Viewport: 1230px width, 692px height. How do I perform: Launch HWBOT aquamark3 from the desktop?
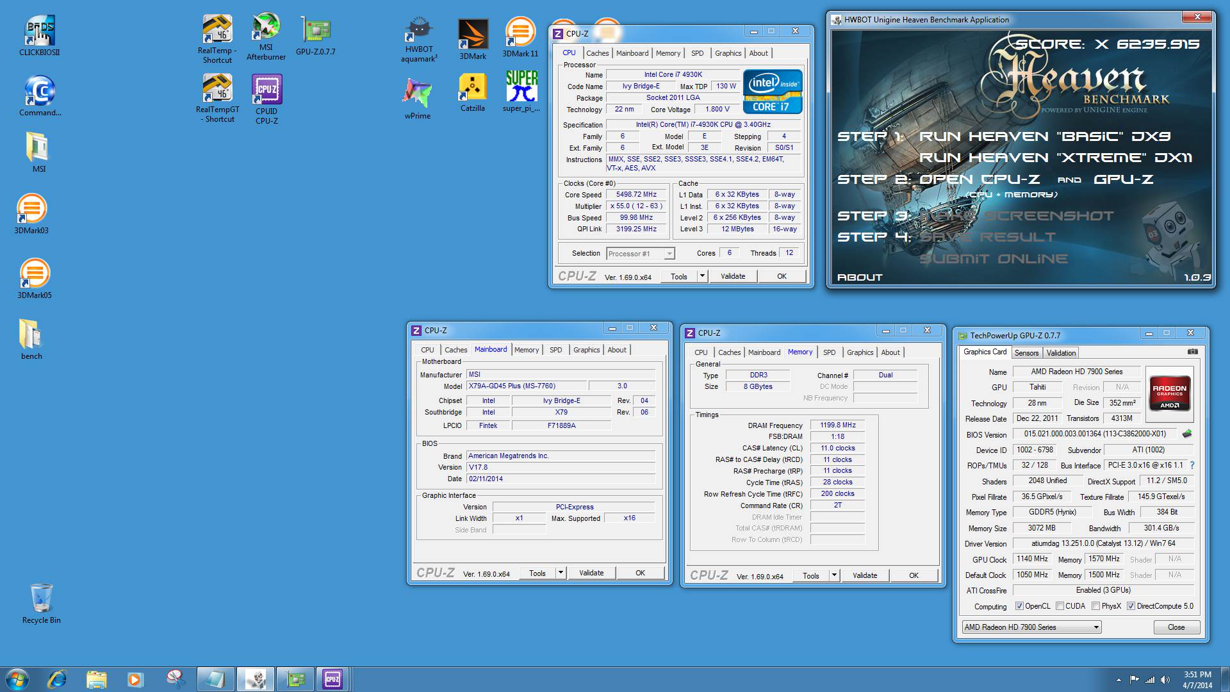coord(419,38)
